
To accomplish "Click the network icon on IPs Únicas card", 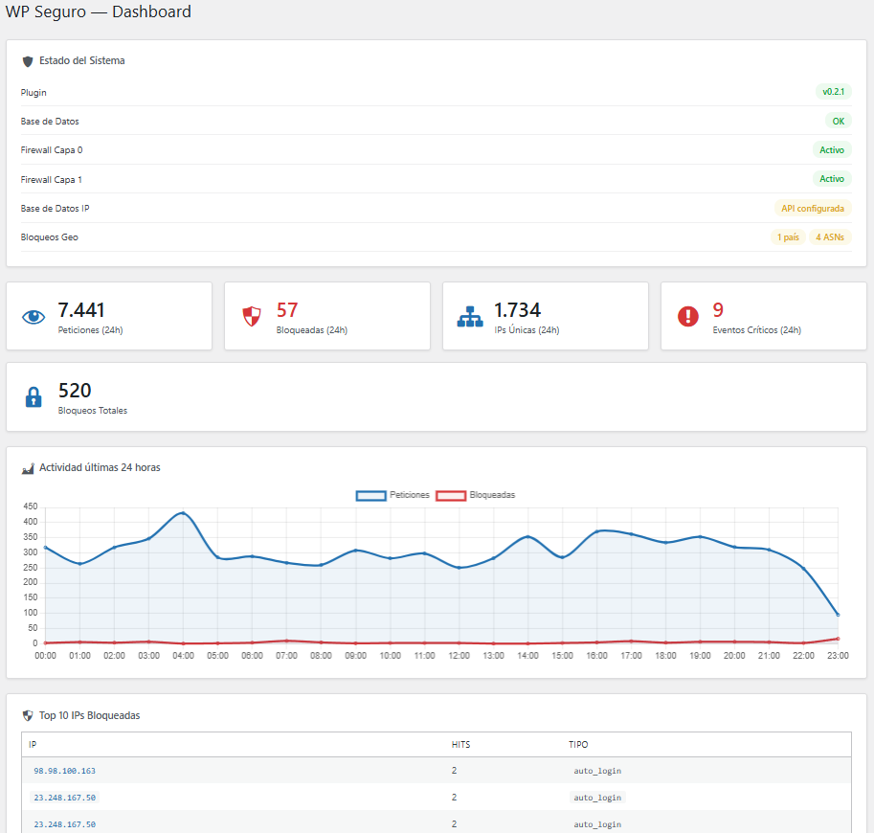I will (x=470, y=317).
